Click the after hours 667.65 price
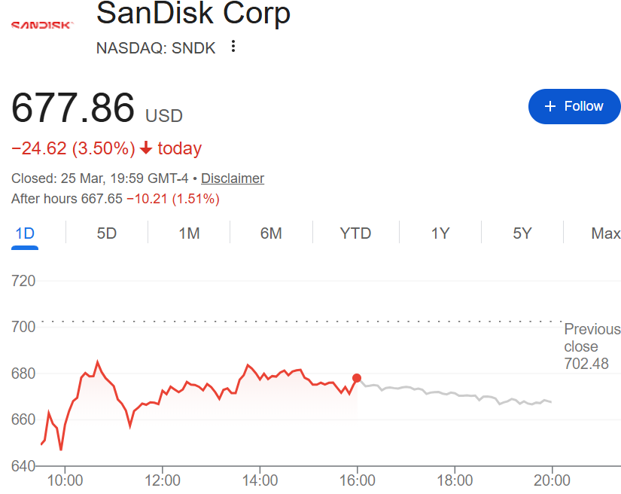This screenshot has width=621, height=494. pyautogui.click(x=101, y=199)
